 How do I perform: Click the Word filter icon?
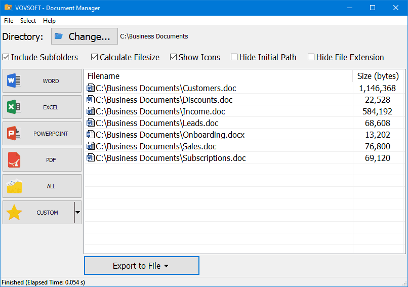click(x=14, y=81)
